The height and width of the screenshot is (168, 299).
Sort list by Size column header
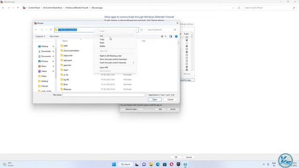pos(143,41)
